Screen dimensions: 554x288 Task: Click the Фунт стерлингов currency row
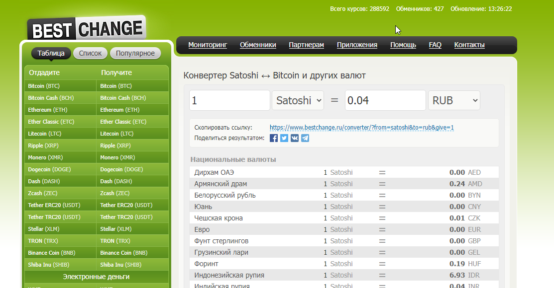[344, 241]
